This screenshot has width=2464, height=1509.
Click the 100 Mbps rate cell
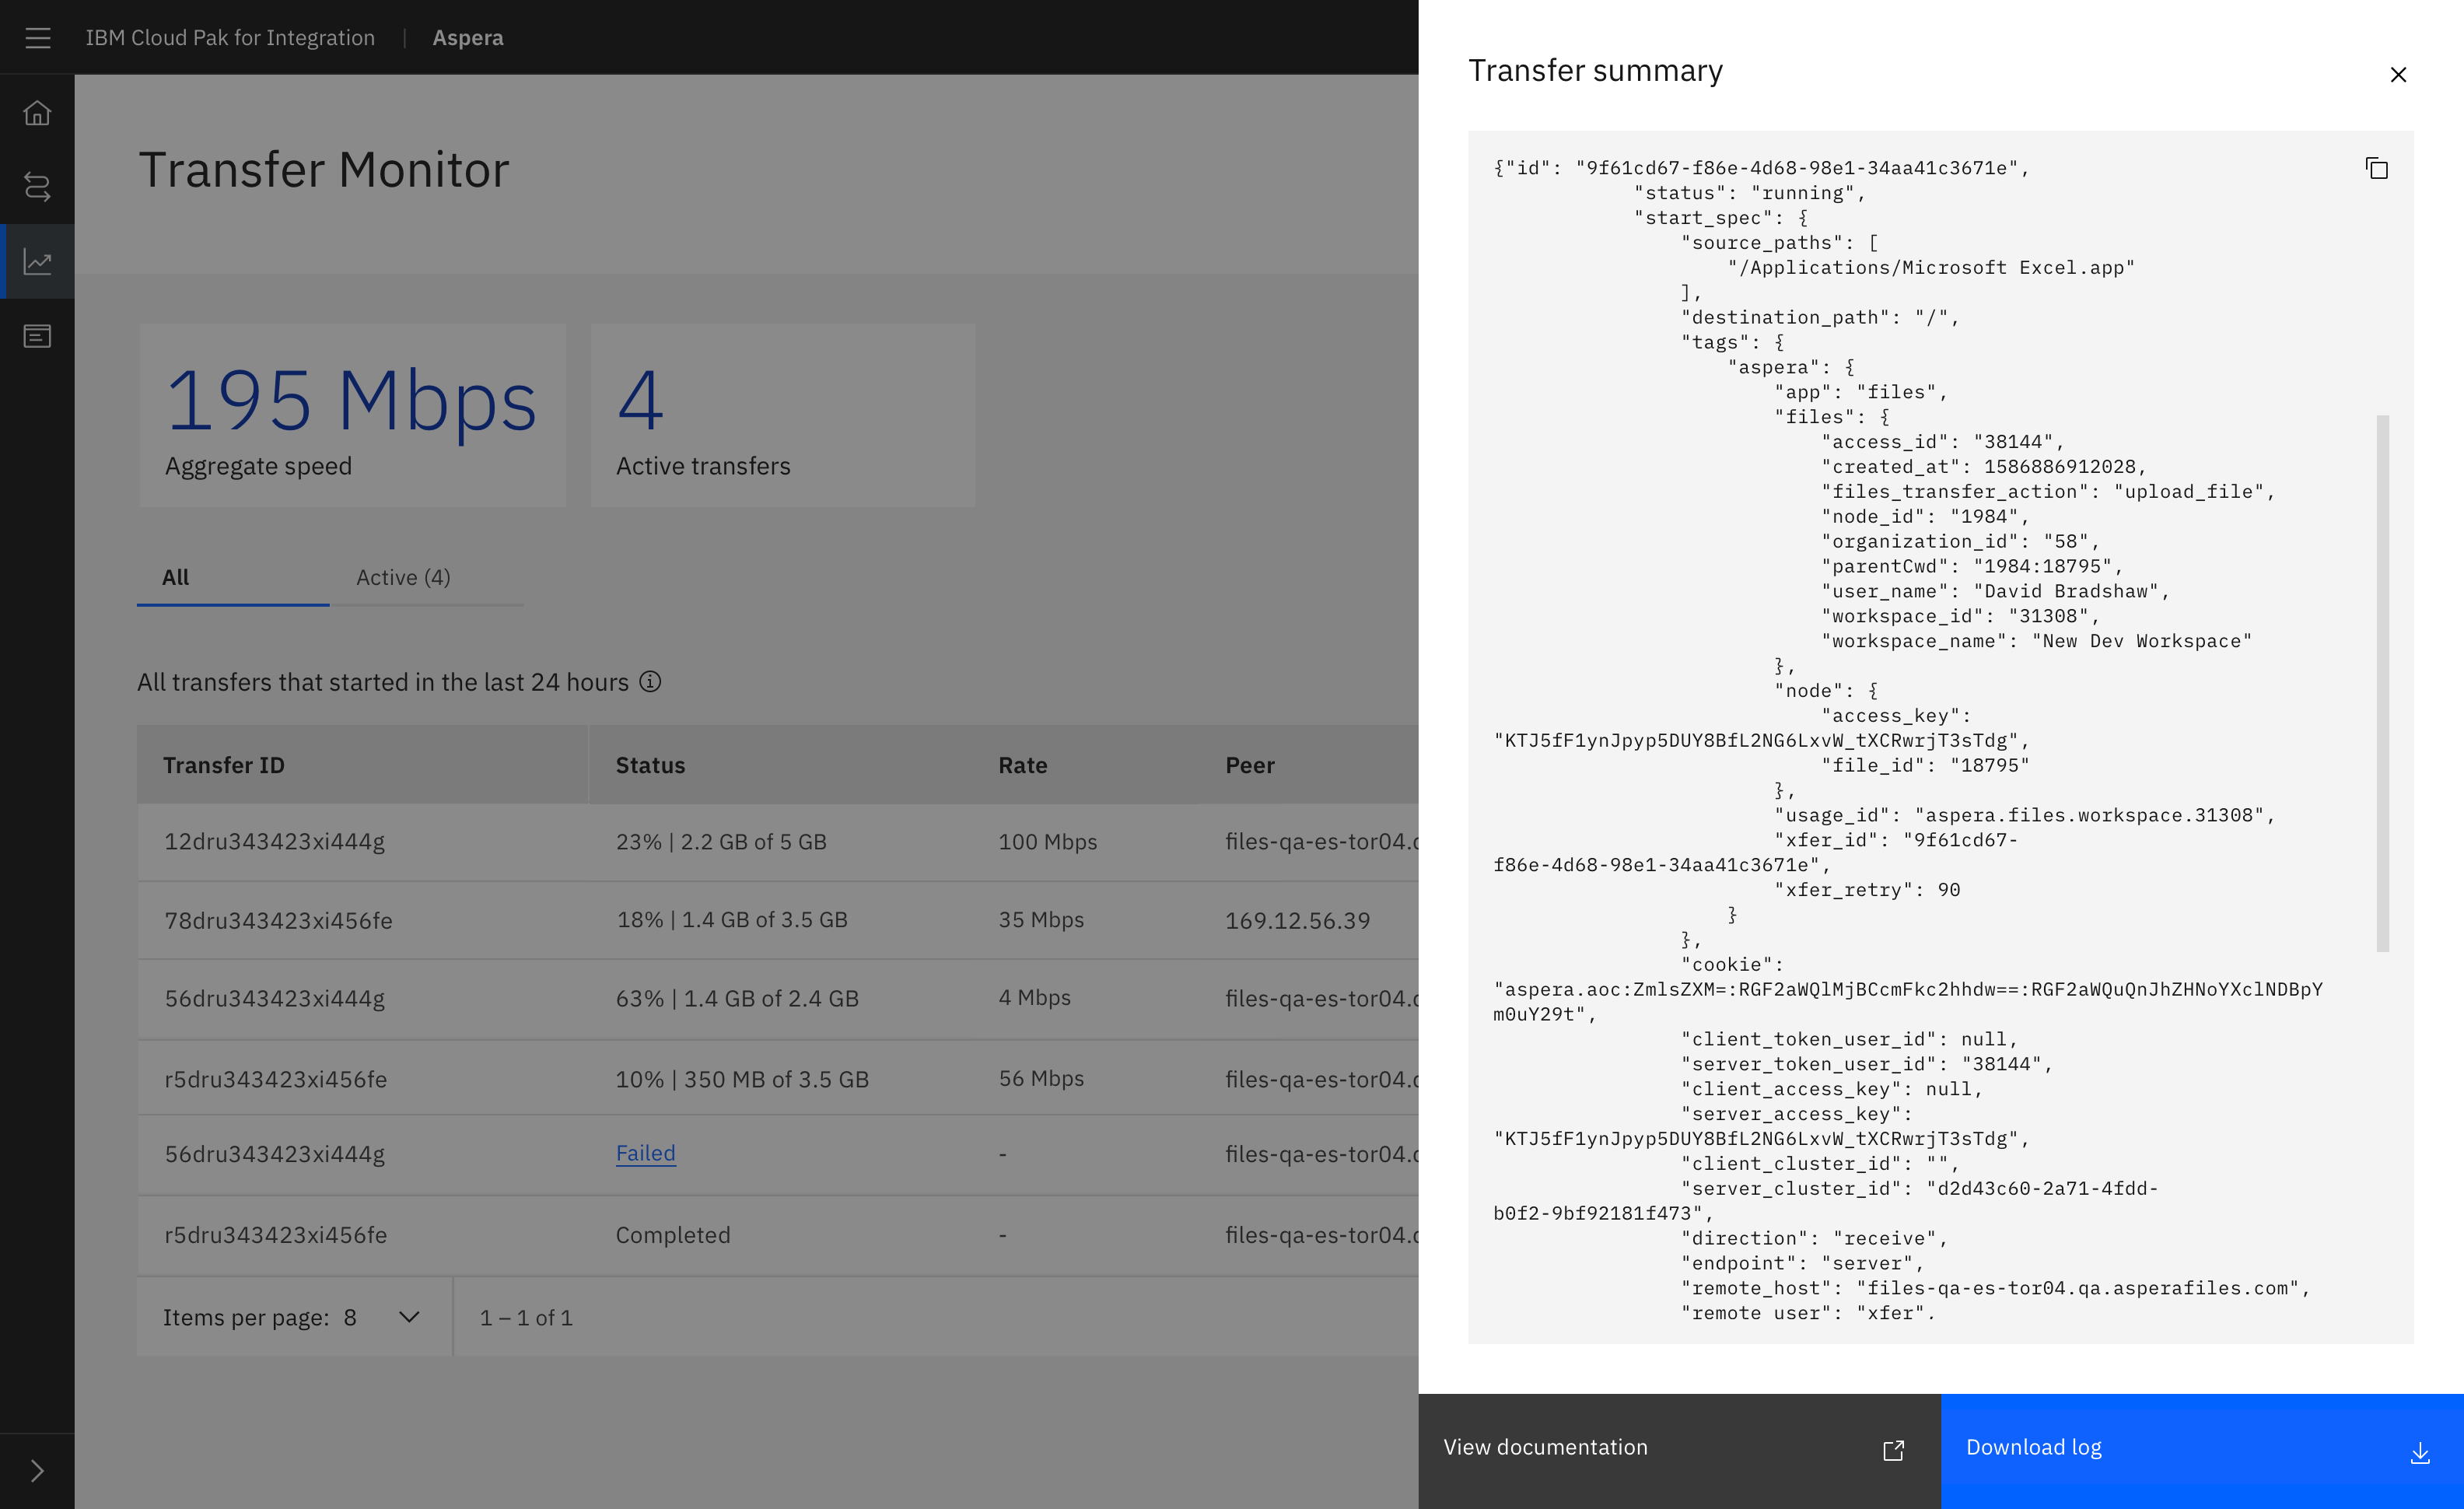pyautogui.click(x=1047, y=842)
